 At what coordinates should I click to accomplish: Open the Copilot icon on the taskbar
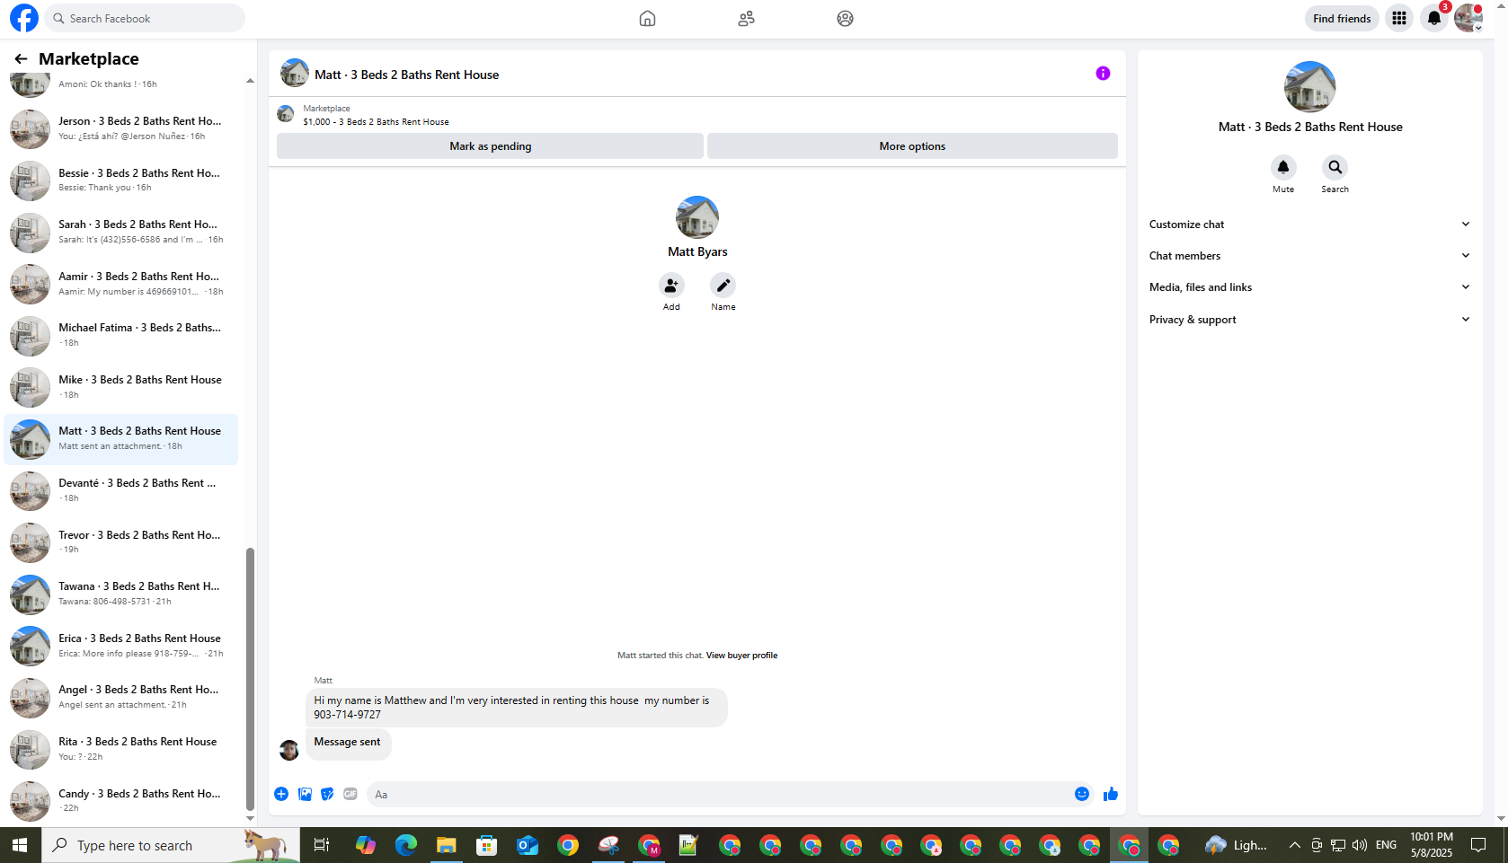366,845
